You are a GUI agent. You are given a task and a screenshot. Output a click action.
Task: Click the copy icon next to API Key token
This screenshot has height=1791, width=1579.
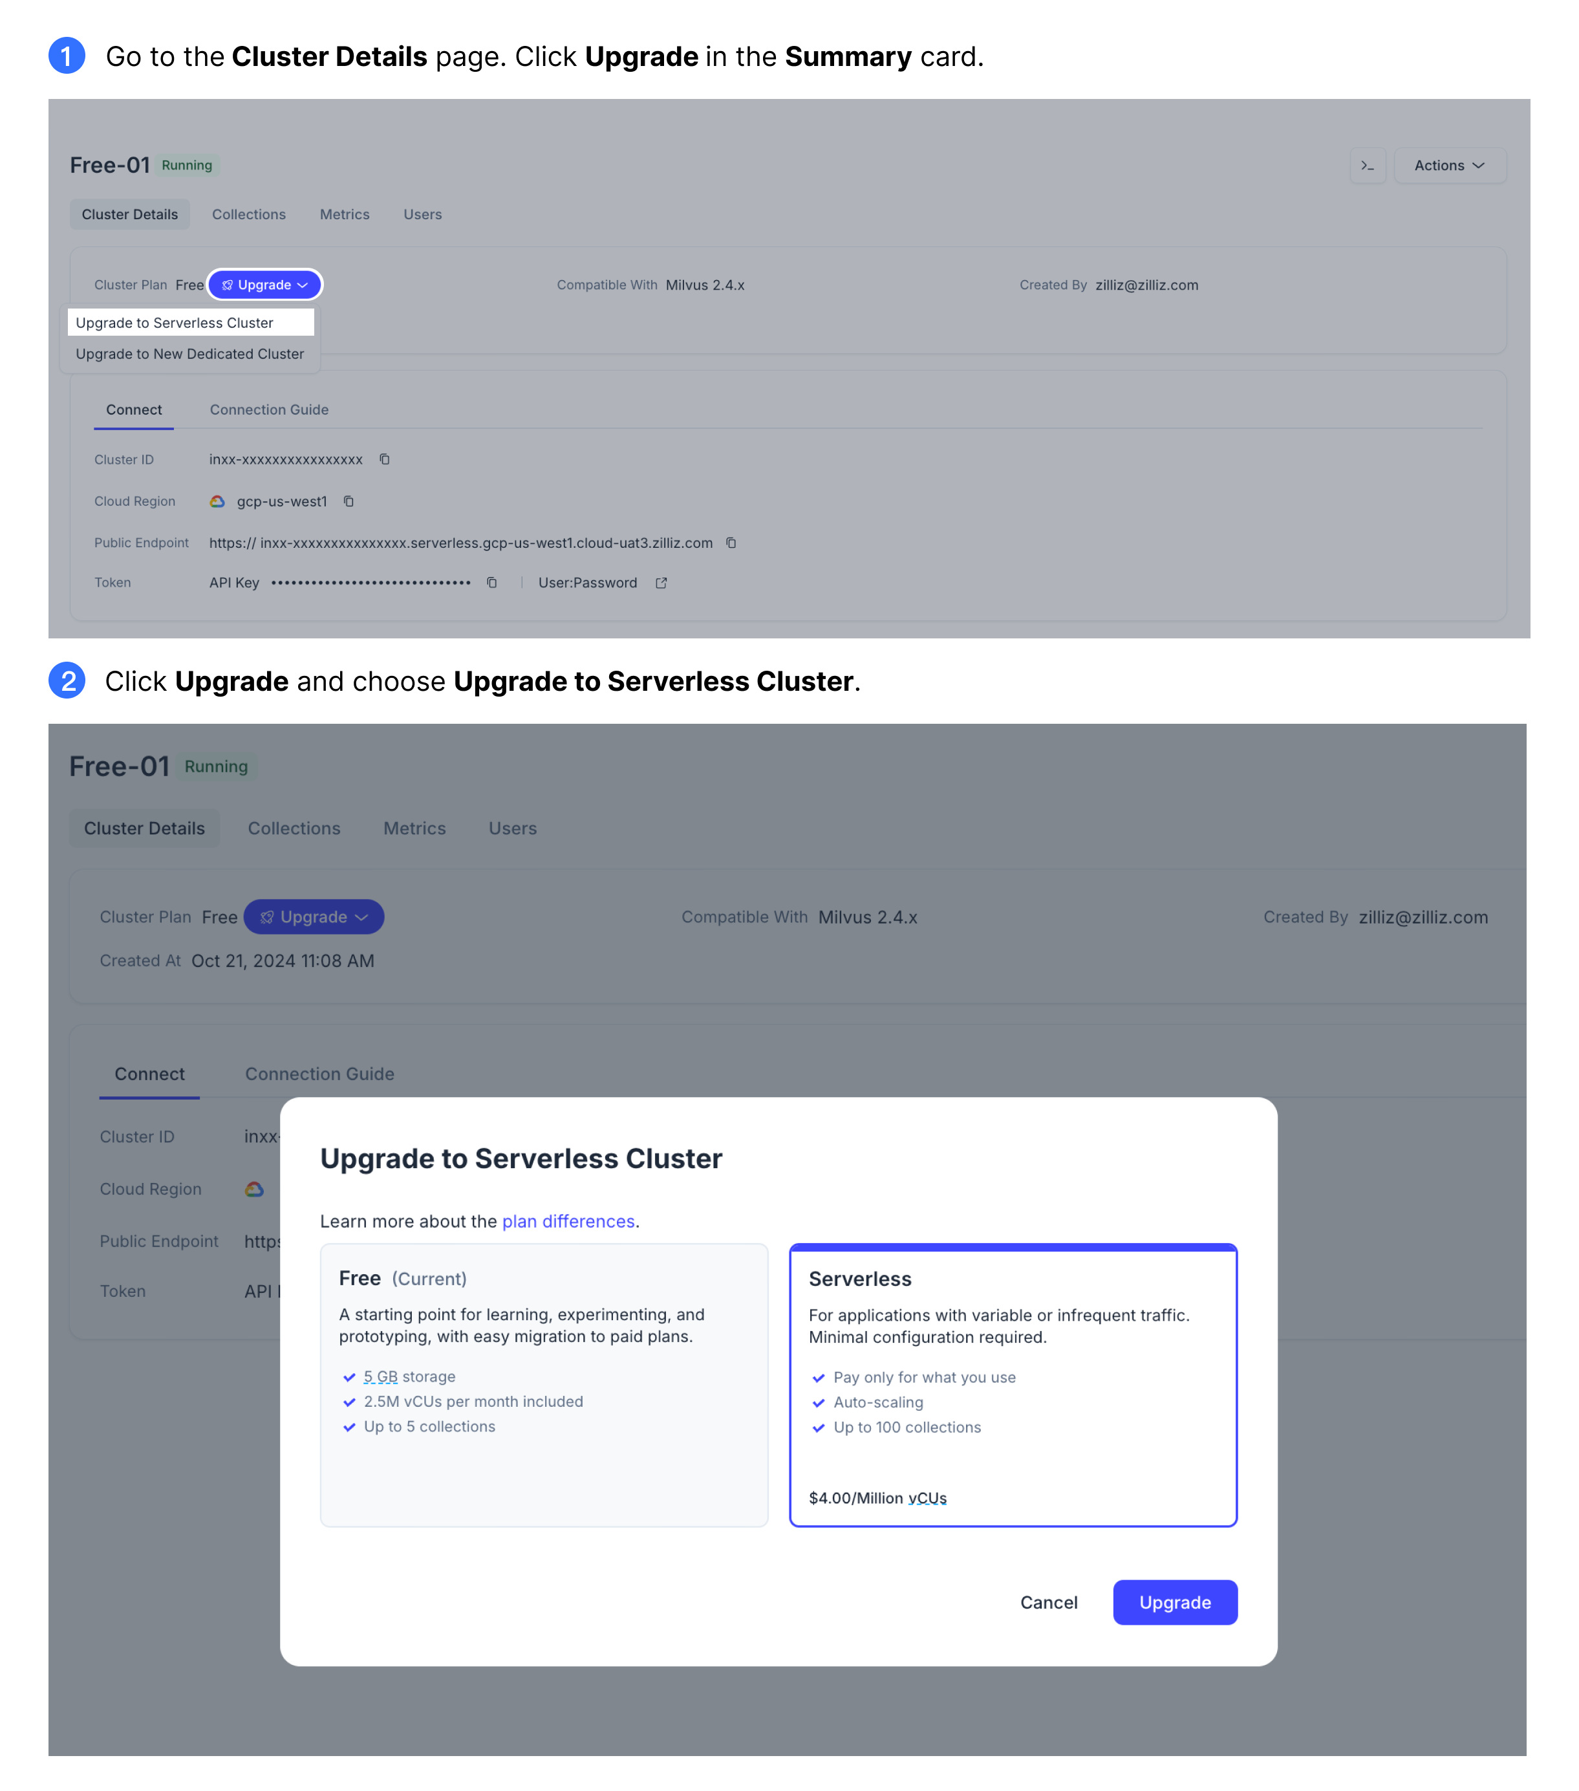[492, 582]
